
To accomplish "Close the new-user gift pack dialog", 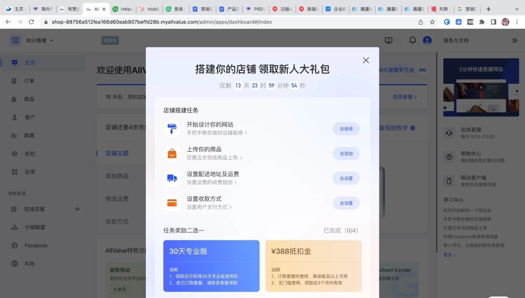I will tap(366, 60).
